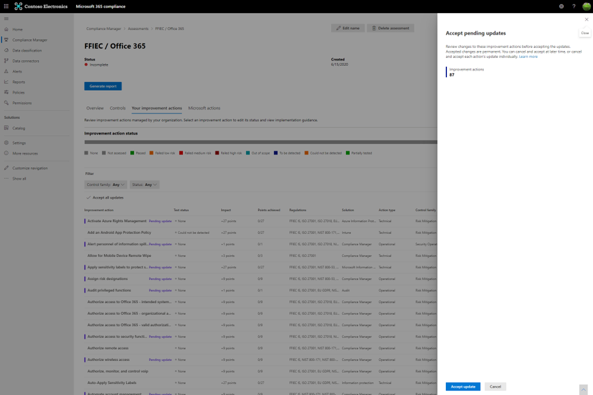Click the Delete assessment button
This screenshot has width=593, height=395.
point(391,28)
